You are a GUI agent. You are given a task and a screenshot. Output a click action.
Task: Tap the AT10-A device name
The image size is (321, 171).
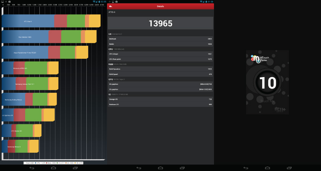pos(111,12)
